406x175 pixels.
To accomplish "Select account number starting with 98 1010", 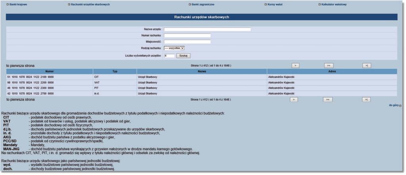I will (x=31, y=83).
